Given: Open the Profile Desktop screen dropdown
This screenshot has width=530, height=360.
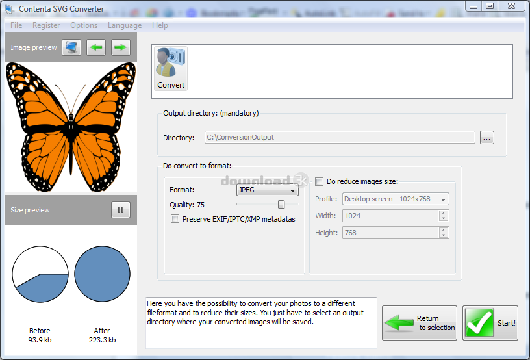Looking at the screenshot, I should (x=396, y=199).
